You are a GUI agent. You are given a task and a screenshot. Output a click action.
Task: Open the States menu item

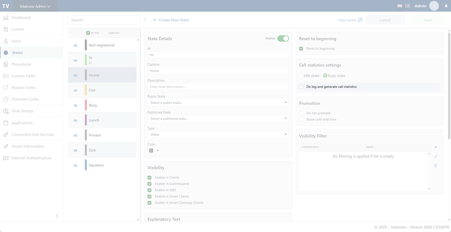32,53
